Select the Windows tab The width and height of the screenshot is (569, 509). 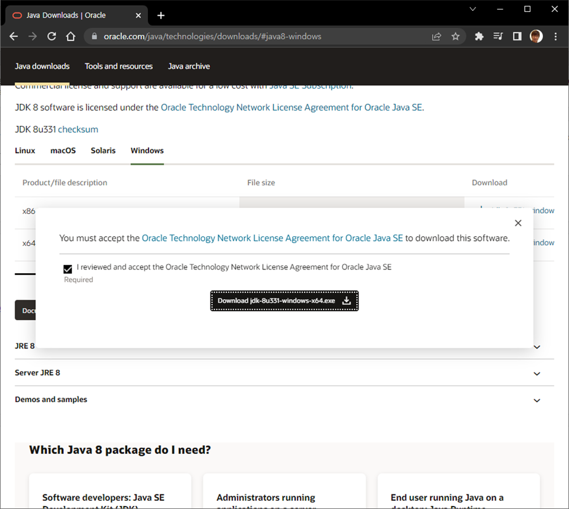(147, 150)
